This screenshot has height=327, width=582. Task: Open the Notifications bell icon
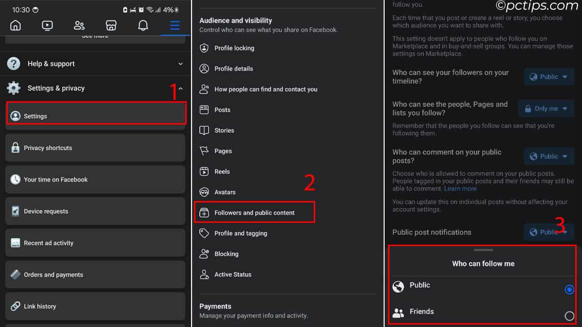point(143,25)
